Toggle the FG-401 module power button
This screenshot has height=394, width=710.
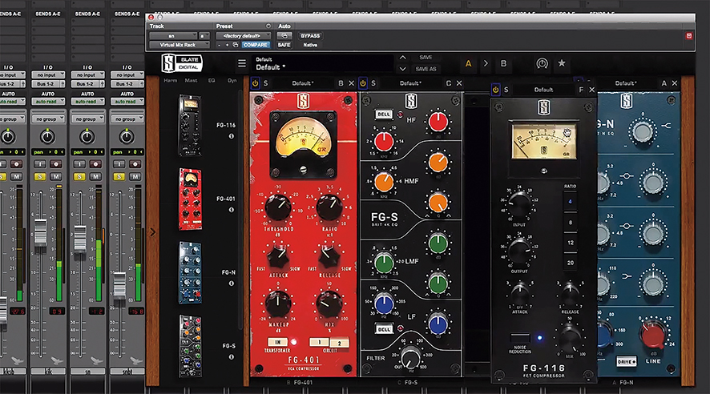point(256,83)
